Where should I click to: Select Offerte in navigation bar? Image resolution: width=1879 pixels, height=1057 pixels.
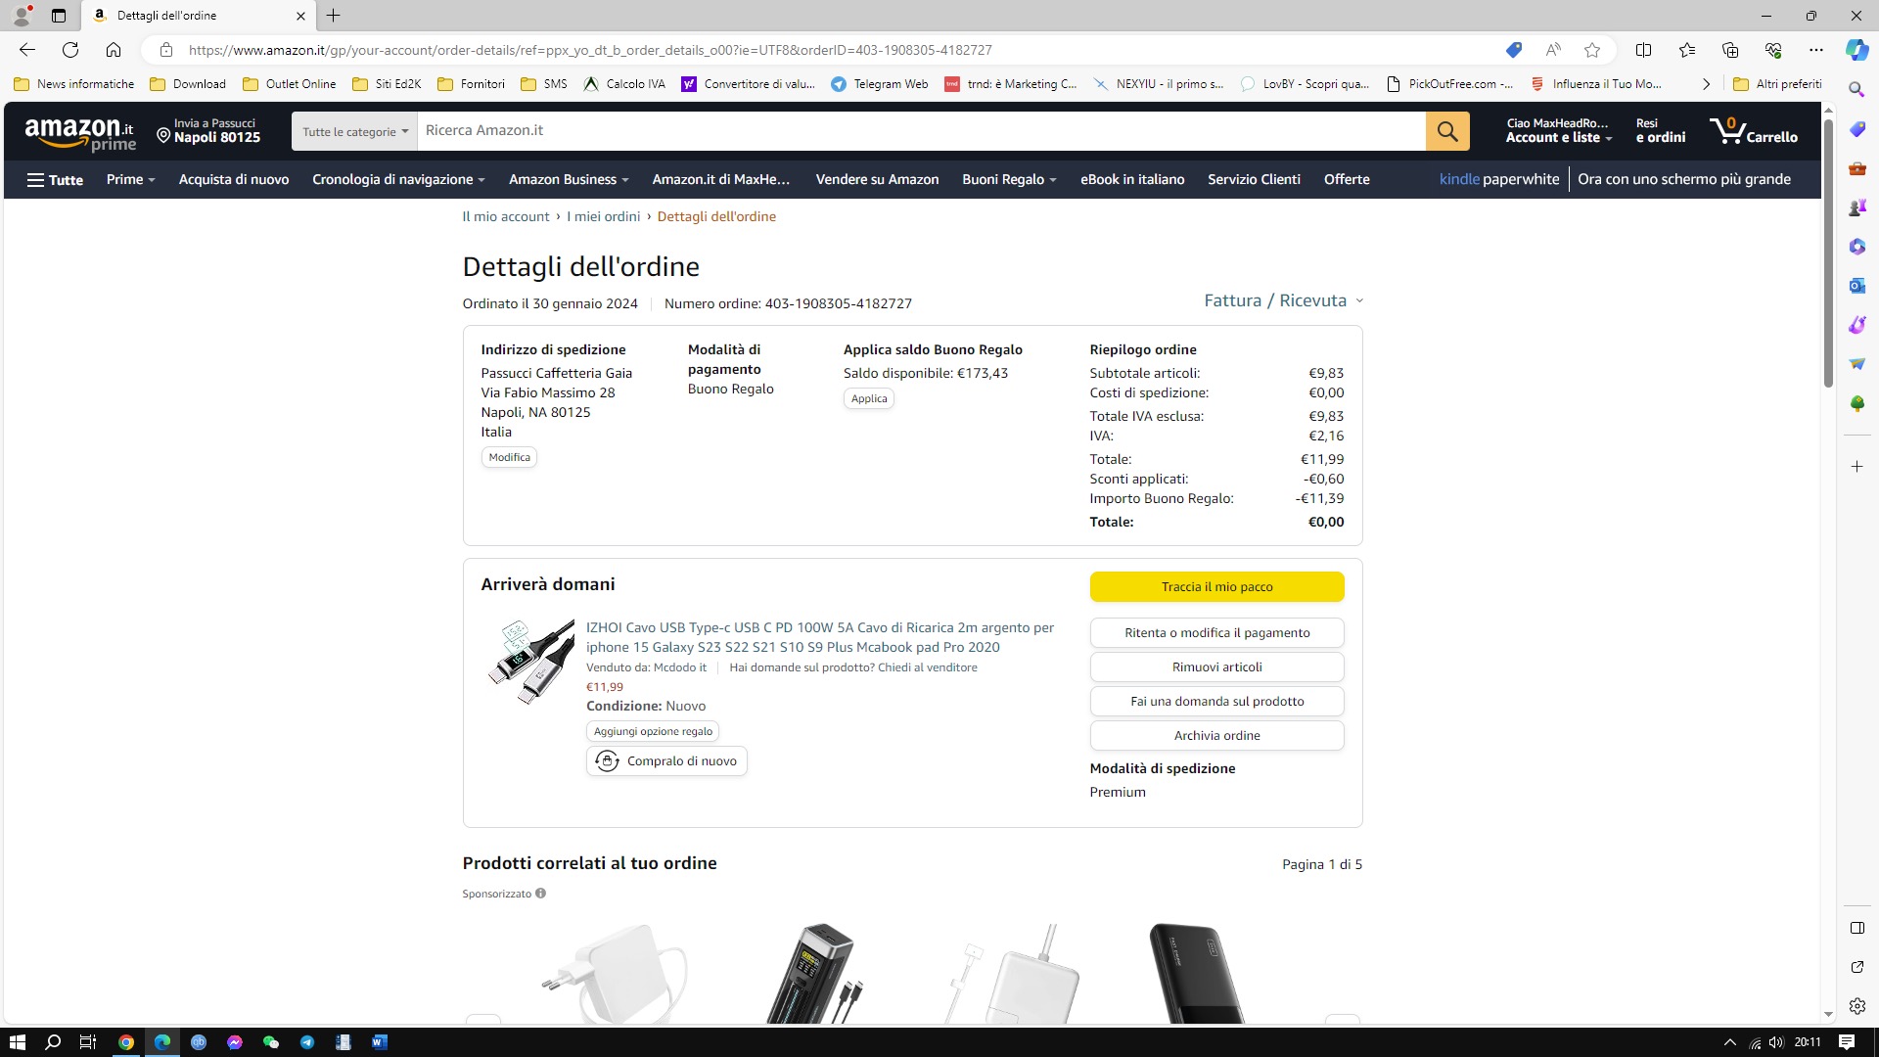tap(1347, 180)
